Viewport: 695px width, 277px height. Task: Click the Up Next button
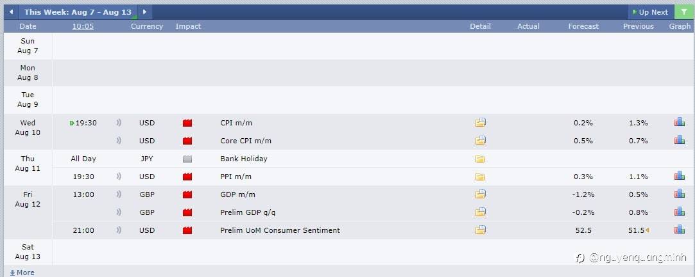[x=651, y=12]
